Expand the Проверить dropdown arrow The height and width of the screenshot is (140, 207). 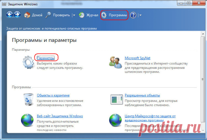tap(74, 15)
